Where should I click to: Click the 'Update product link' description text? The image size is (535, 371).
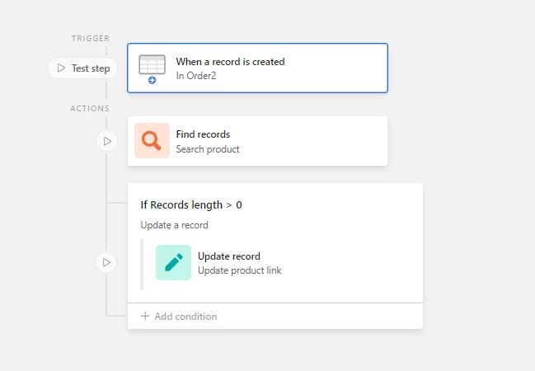240,270
